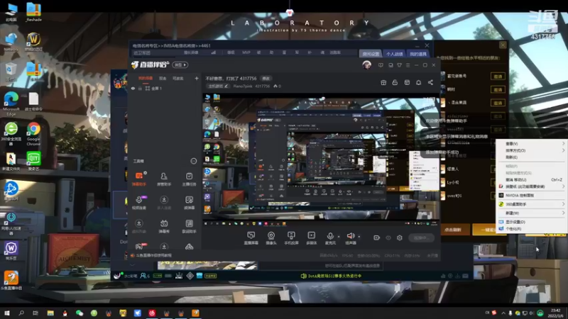Select 刷新(E) in the context menu

click(532, 157)
